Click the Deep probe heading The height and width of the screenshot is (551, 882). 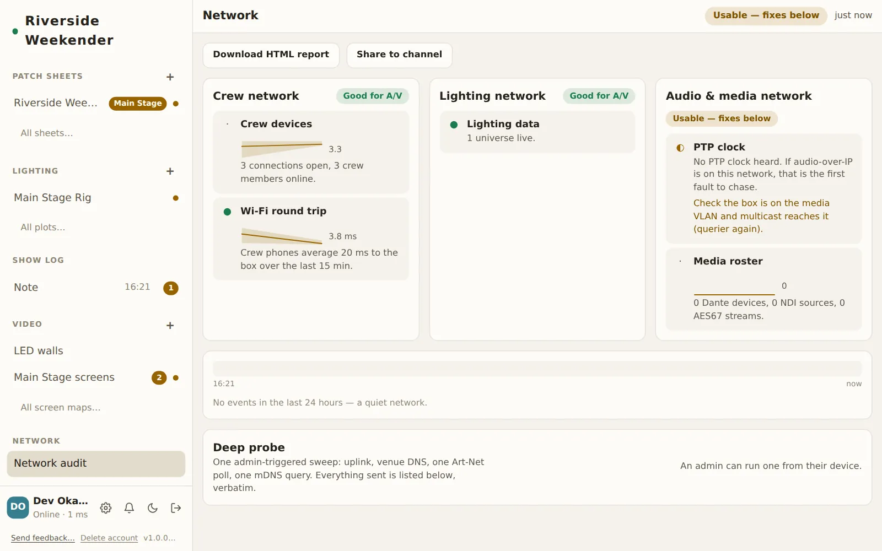(x=249, y=448)
